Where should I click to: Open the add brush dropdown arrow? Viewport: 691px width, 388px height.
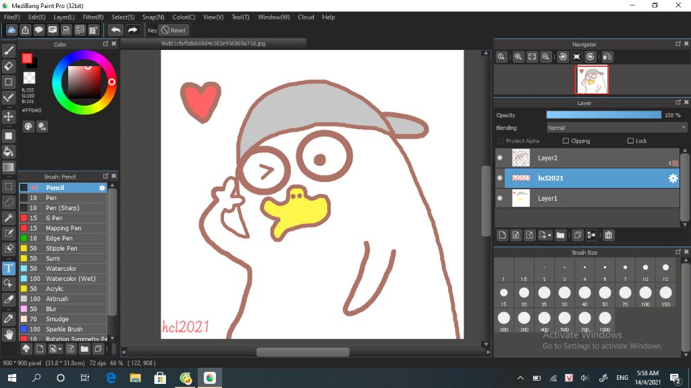(60, 350)
